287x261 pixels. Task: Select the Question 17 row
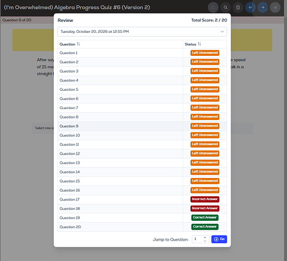(142, 199)
